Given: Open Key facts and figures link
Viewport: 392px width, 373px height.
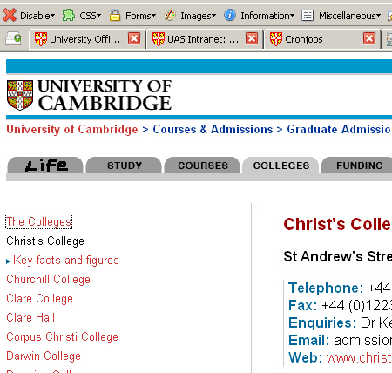Looking at the screenshot, I should pos(66,261).
